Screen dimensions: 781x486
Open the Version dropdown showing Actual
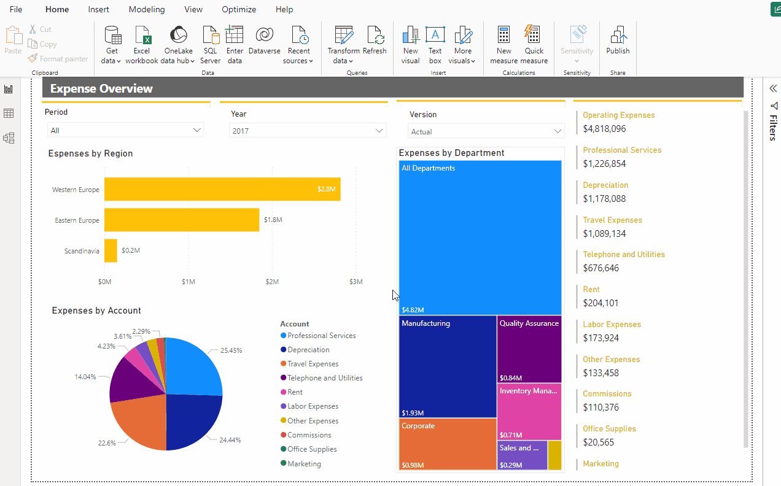click(x=558, y=131)
